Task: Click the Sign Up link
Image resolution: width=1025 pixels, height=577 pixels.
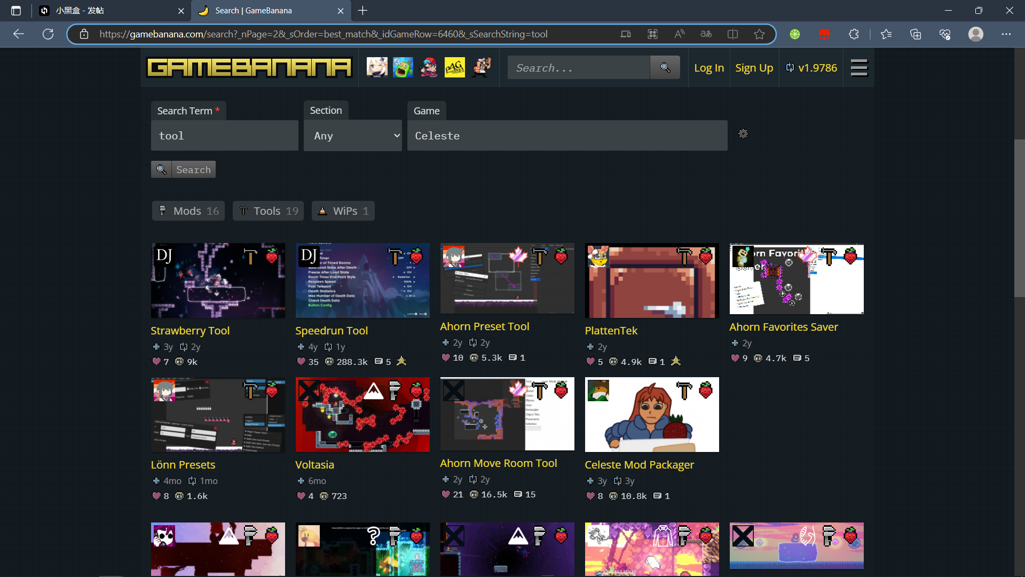Action: pos(754,68)
